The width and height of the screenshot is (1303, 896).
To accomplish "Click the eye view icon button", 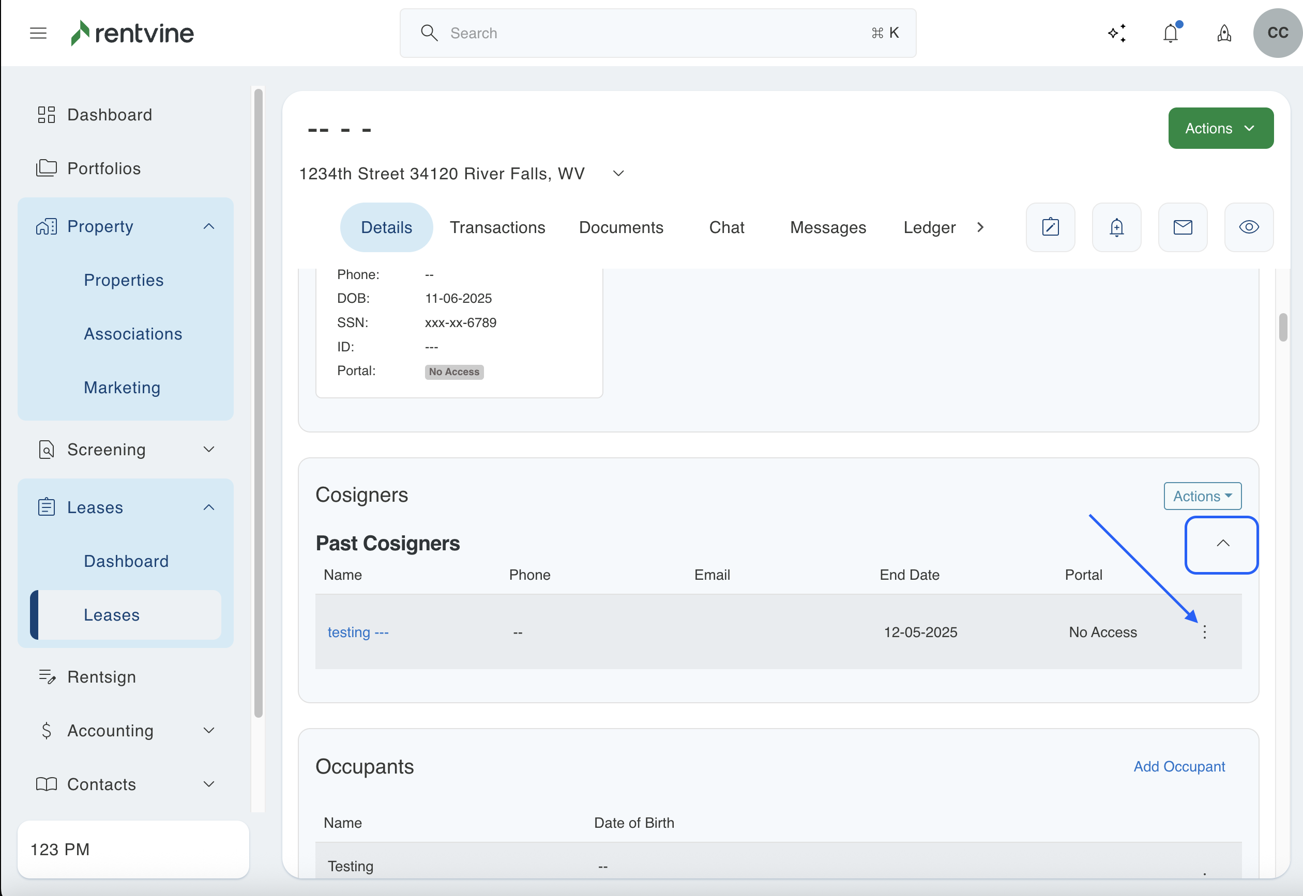I will point(1249,227).
